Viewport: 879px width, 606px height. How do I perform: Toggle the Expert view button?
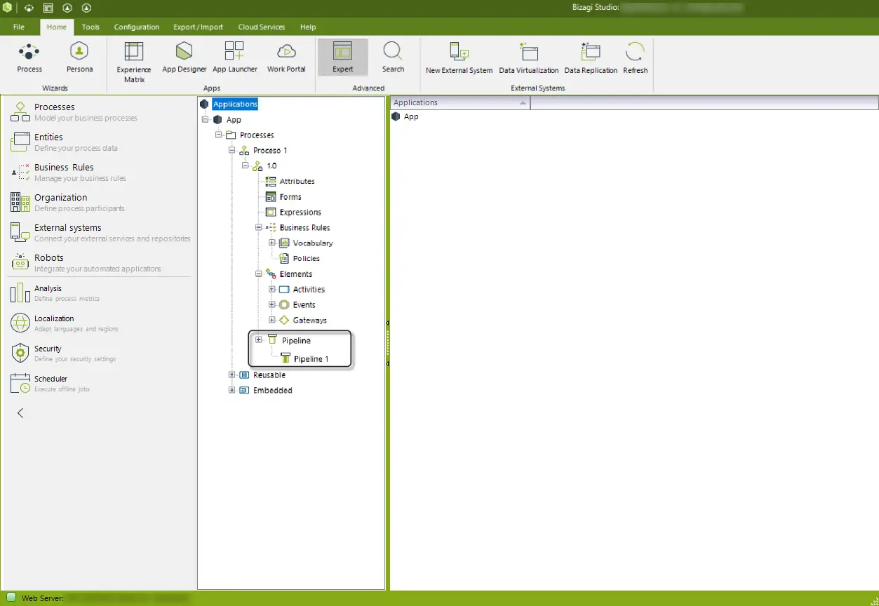(343, 58)
